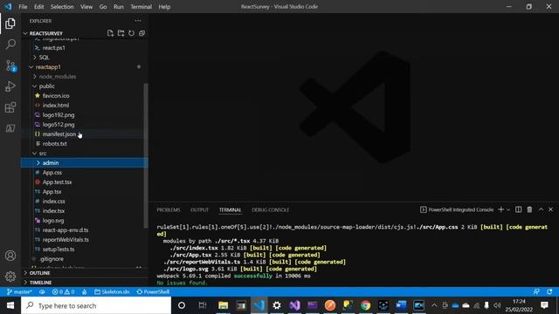Open the terminal launch profile dropdown arrow
Screen dimensions: 559x314
(508, 209)
